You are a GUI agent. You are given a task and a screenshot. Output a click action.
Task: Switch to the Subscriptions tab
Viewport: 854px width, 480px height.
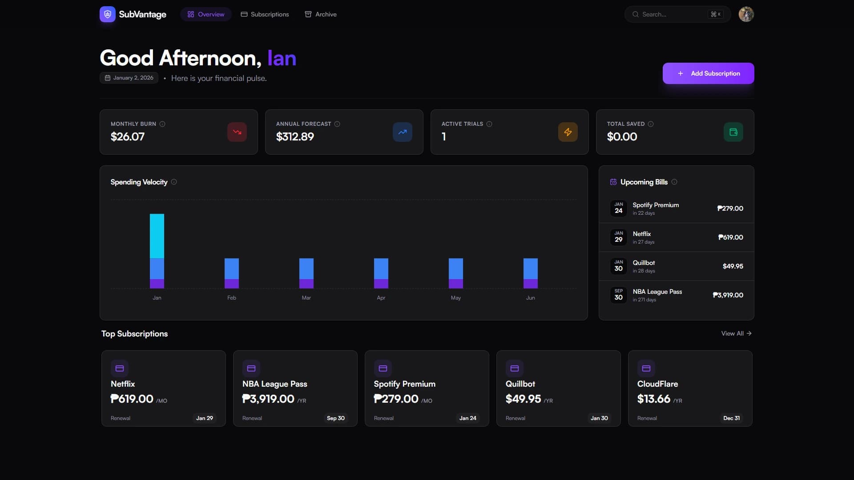(265, 14)
